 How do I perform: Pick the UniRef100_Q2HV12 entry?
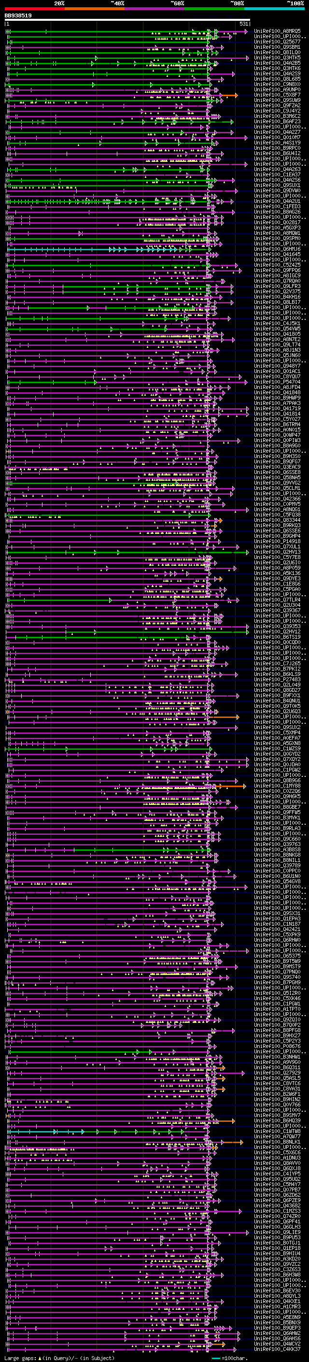coord(277,631)
